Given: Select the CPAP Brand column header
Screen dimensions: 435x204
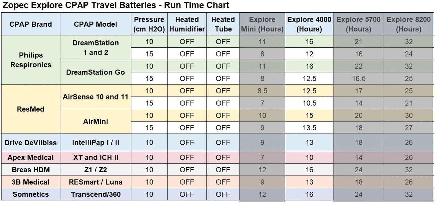Looking at the screenshot, I should [31, 24].
